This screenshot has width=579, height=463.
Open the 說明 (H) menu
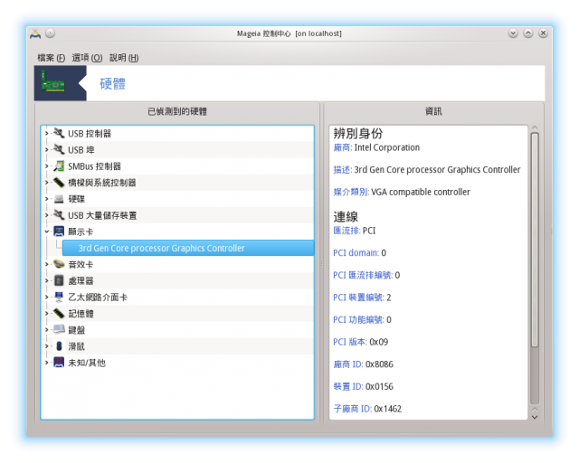[x=124, y=58]
